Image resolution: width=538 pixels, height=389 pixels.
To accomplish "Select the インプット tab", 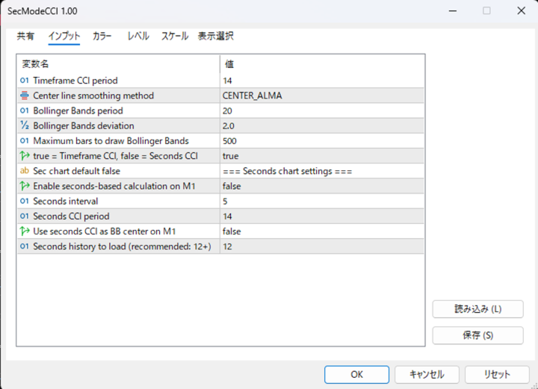I will [64, 36].
